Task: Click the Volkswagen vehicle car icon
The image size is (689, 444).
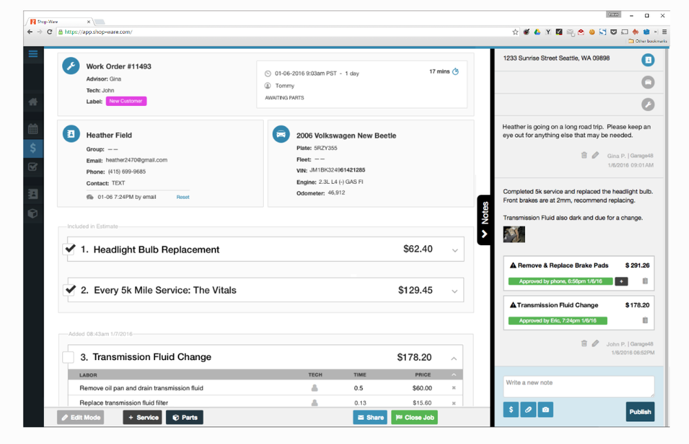Action: click(281, 134)
